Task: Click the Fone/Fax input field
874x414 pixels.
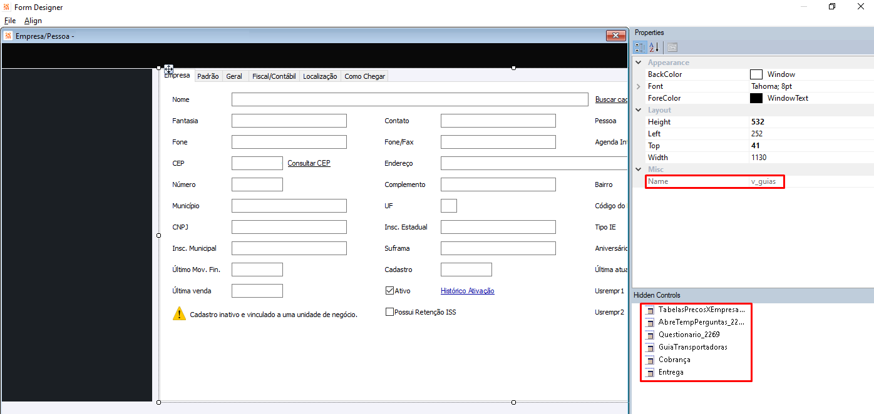Action: click(498, 142)
